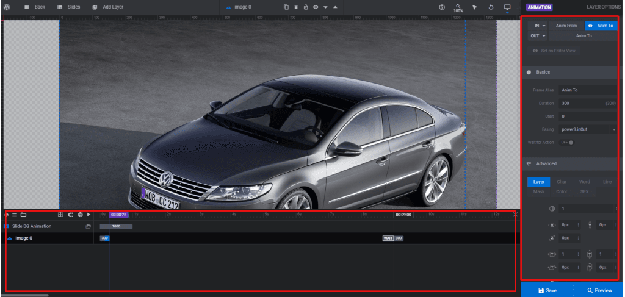625x297 pixels.
Task: Click the Back button
Action: coord(35,7)
